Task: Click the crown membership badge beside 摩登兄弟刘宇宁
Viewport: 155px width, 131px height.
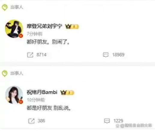Action: [x=72, y=26]
